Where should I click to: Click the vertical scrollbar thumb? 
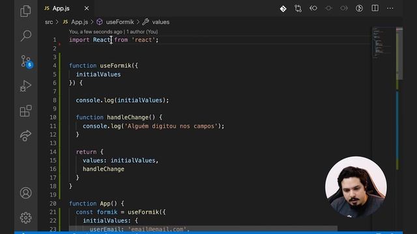coord(399,53)
